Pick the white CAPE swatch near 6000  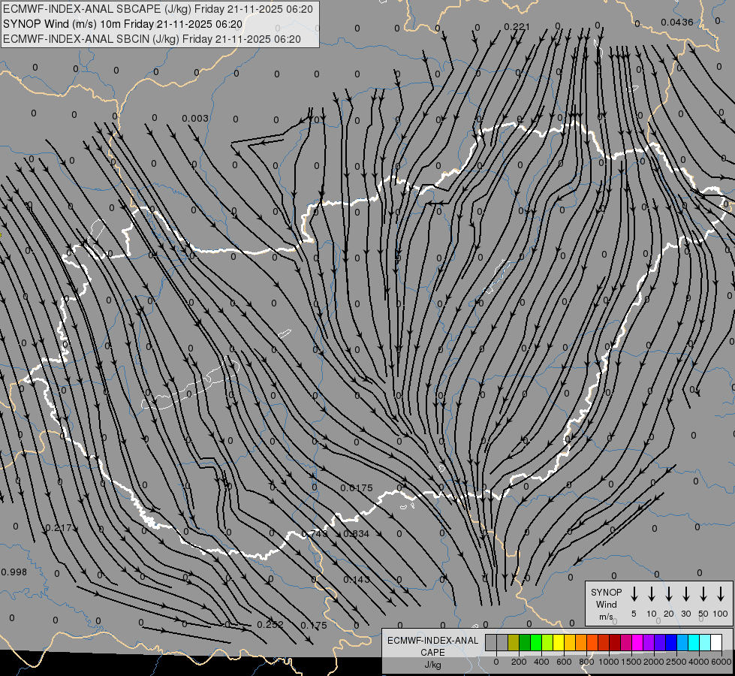tap(716, 642)
